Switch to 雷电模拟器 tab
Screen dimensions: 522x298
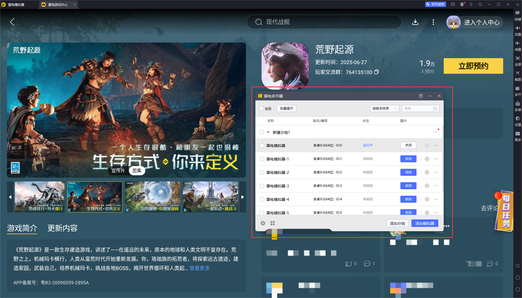click(x=16, y=5)
